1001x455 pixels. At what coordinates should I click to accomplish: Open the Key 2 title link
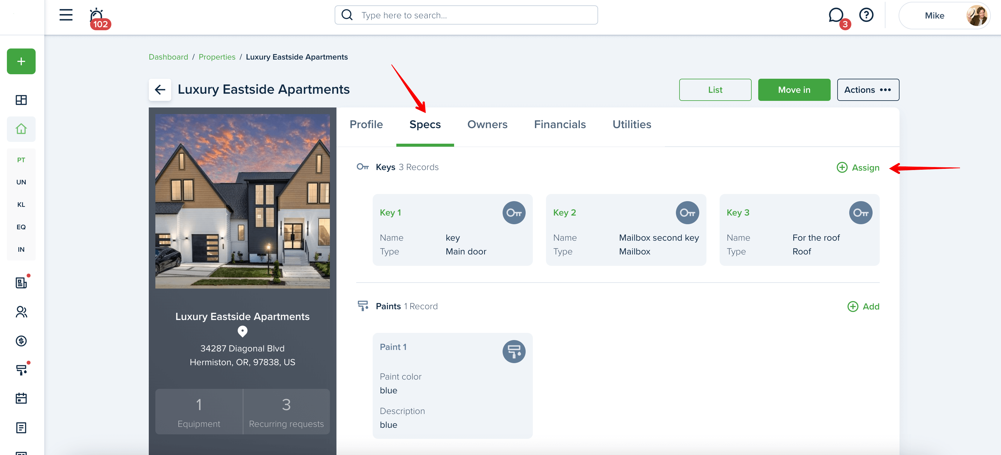point(564,213)
